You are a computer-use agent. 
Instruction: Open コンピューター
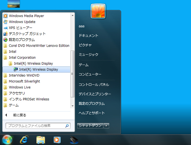click(90, 74)
